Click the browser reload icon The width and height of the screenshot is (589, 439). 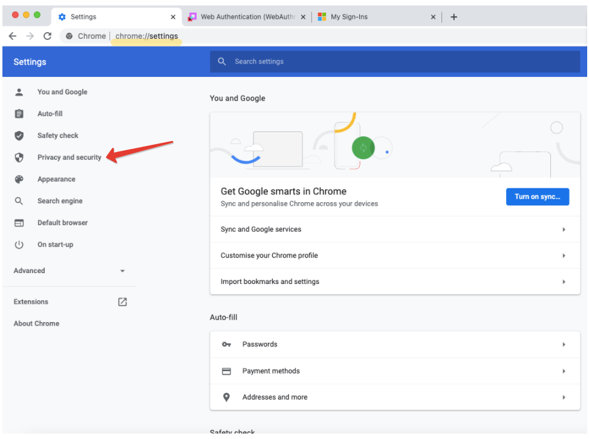point(48,36)
